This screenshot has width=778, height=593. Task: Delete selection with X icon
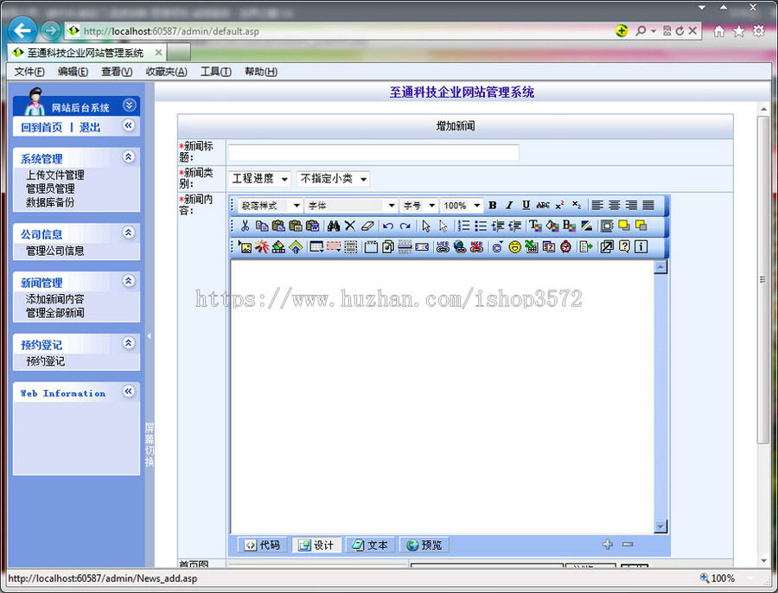pyautogui.click(x=350, y=226)
